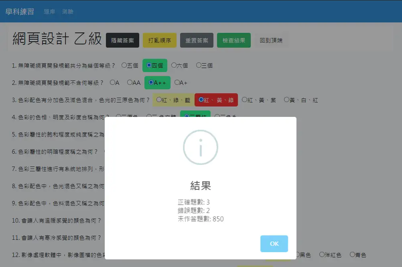Click the OK button in the 結果 dialog
The width and height of the screenshot is (402, 267).
point(274,244)
